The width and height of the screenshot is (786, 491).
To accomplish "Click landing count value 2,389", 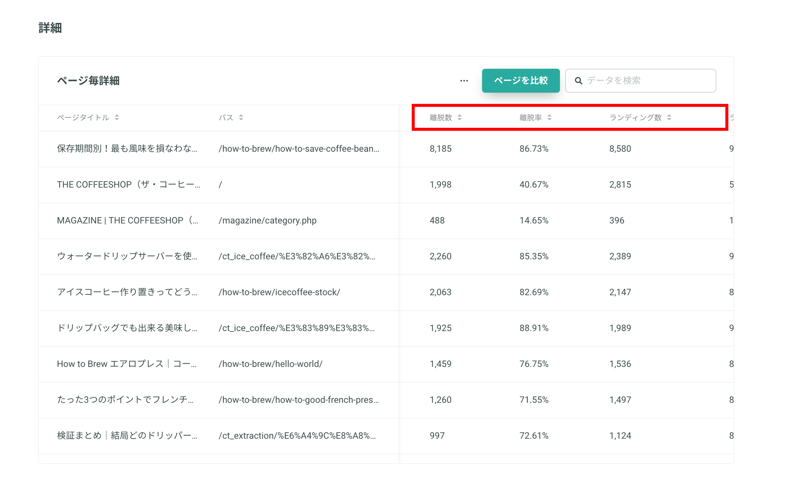I will (x=620, y=256).
